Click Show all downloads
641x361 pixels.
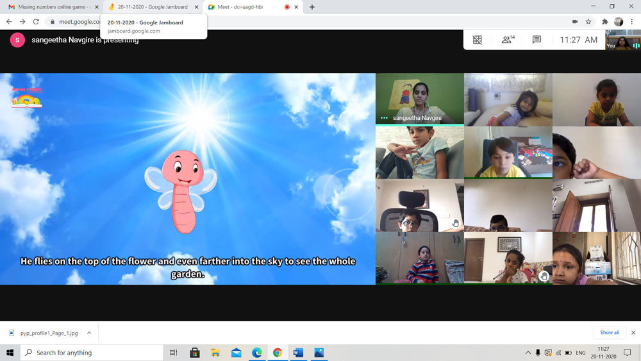pos(610,332)
